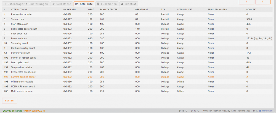Switch to the Identiät tab

[129, 4]
